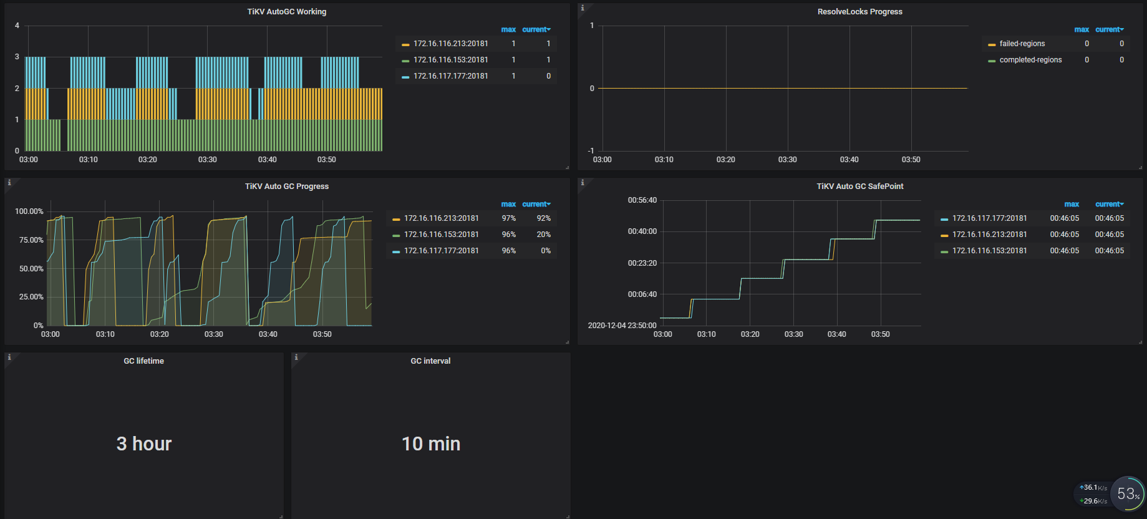Click the 53% circular monitor widget

pyautogui.click(x=1127, y=494)
